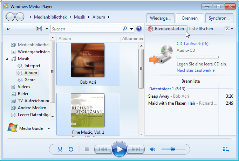239x161 pixels.
Task: Click the Back navigation arrow button
Action: 10,17
